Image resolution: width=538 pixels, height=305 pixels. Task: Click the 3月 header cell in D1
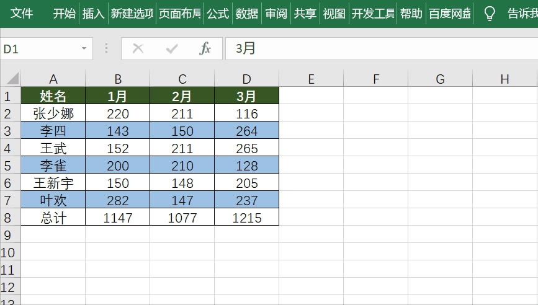247,95
